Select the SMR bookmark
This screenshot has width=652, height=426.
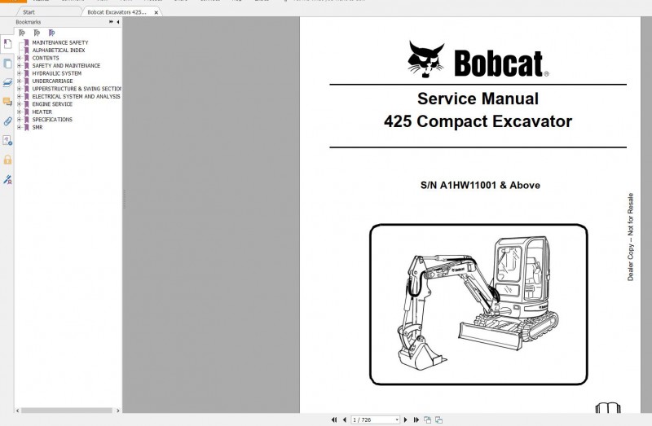(x=37, y=127)
